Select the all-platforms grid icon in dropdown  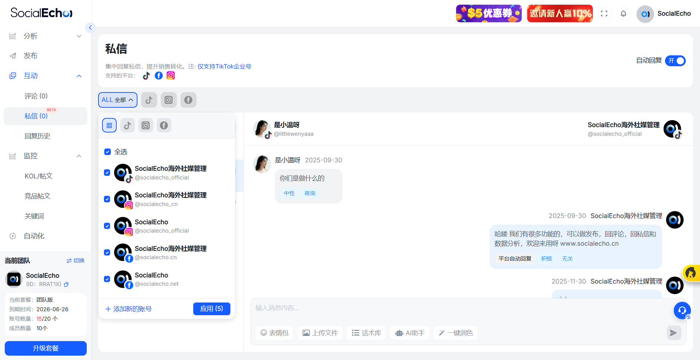click(x=109, y=125)
